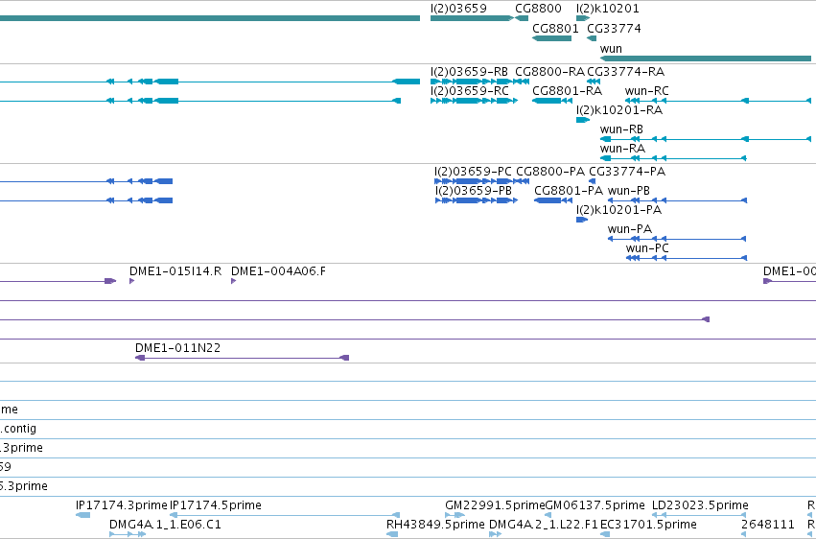Screen dimensions: 816x539
Task: Select the wun-RC transcript label
Action: click(647, 90)
